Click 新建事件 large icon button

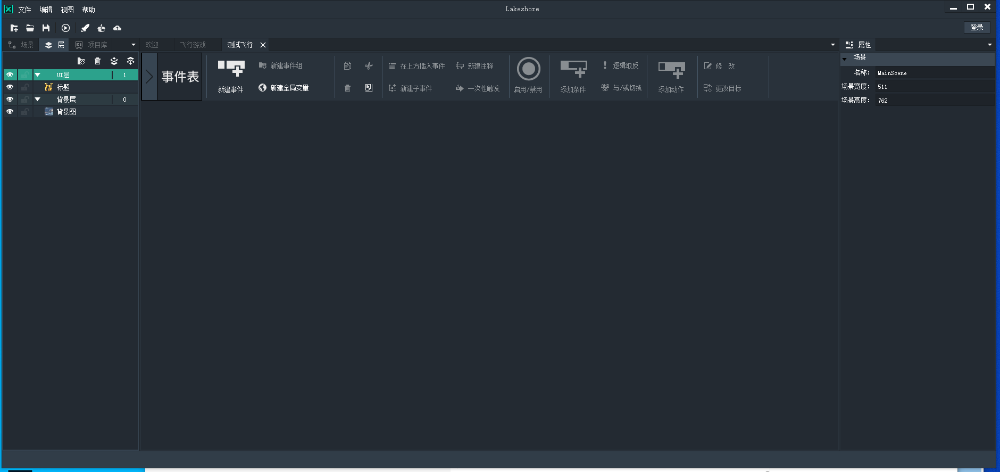click(x=231, y=77)
